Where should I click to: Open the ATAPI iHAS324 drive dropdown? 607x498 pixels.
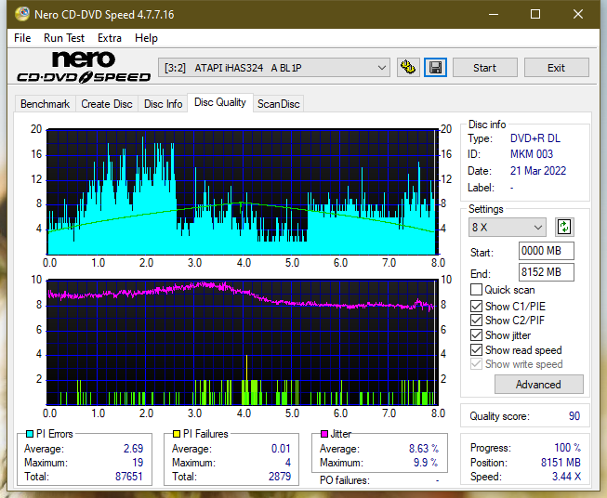[274, 68]
